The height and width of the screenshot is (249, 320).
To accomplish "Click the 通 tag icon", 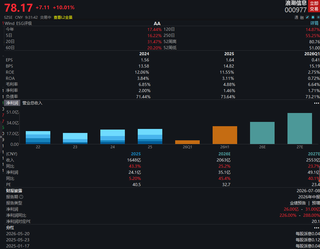I will [x=296, y=18].
